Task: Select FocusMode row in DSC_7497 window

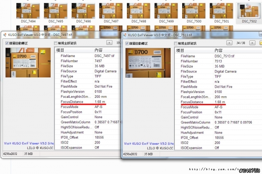Action: [88, 107]
